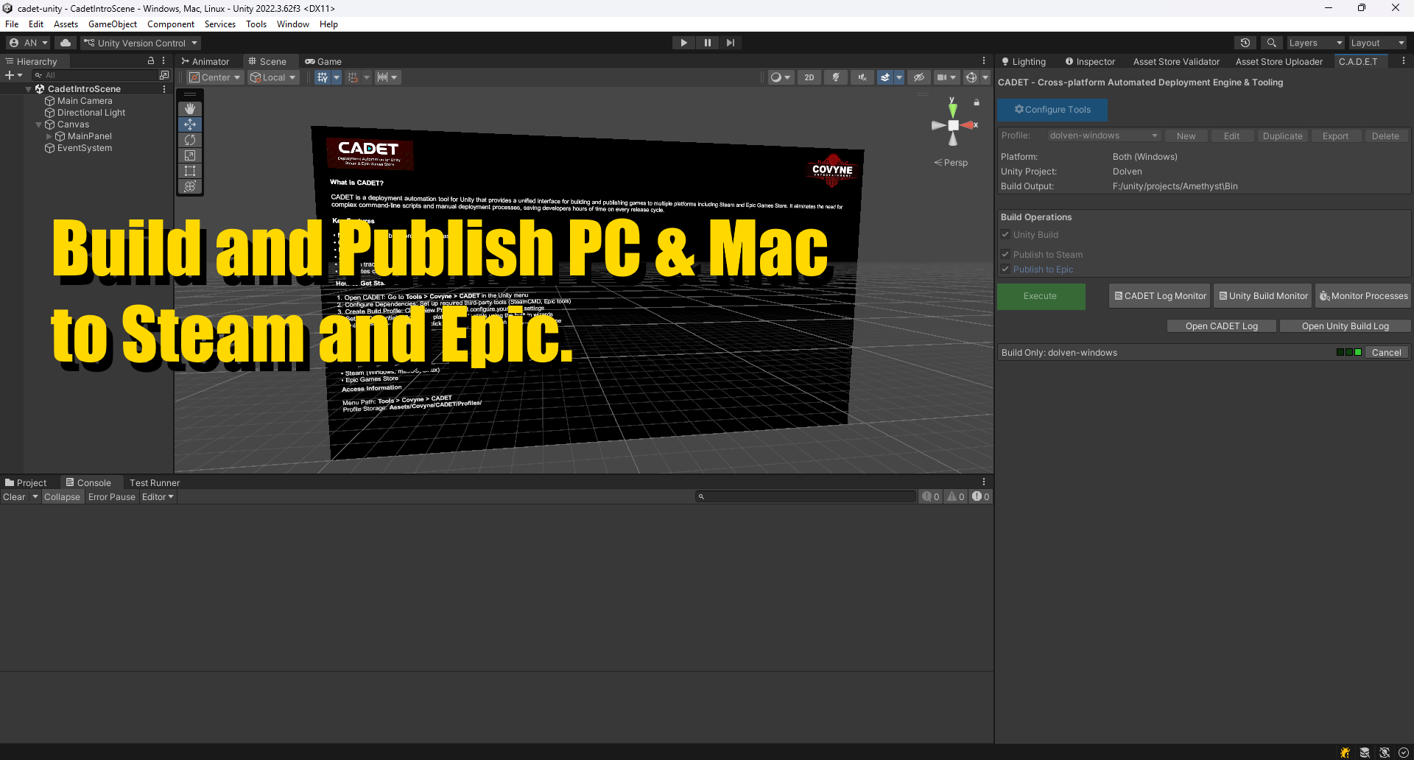Click the Hierarchy lock icon
The width and height of the screenshot is (1414, 760).
(151, 61)
